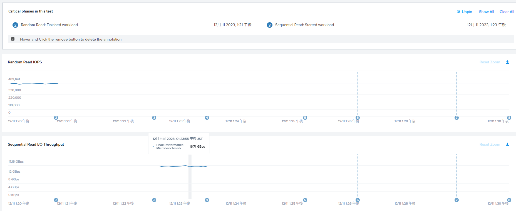This screenshot has width=516, height=211.
Task: Download the Random Read IOPS chart
Action: tap(507, 62)
